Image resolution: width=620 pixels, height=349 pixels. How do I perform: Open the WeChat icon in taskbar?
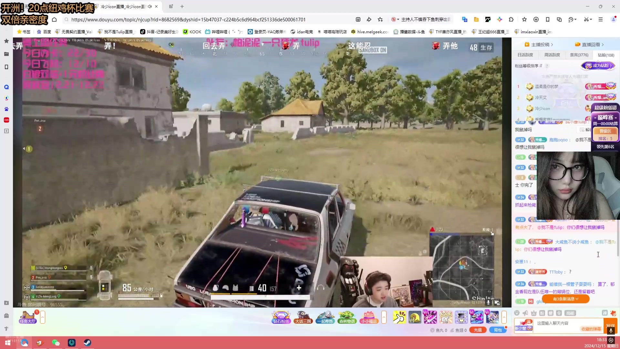(x=56, y=343)
